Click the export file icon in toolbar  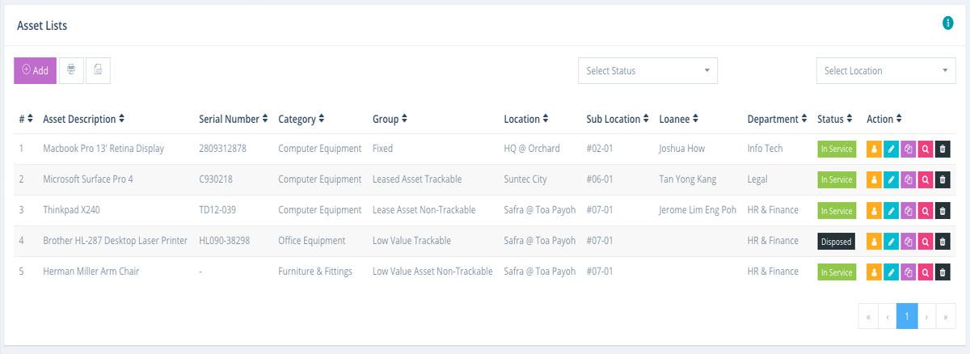(98, 70)
